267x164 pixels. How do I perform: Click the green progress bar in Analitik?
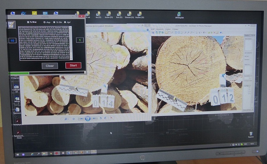[x=19, y=73]
